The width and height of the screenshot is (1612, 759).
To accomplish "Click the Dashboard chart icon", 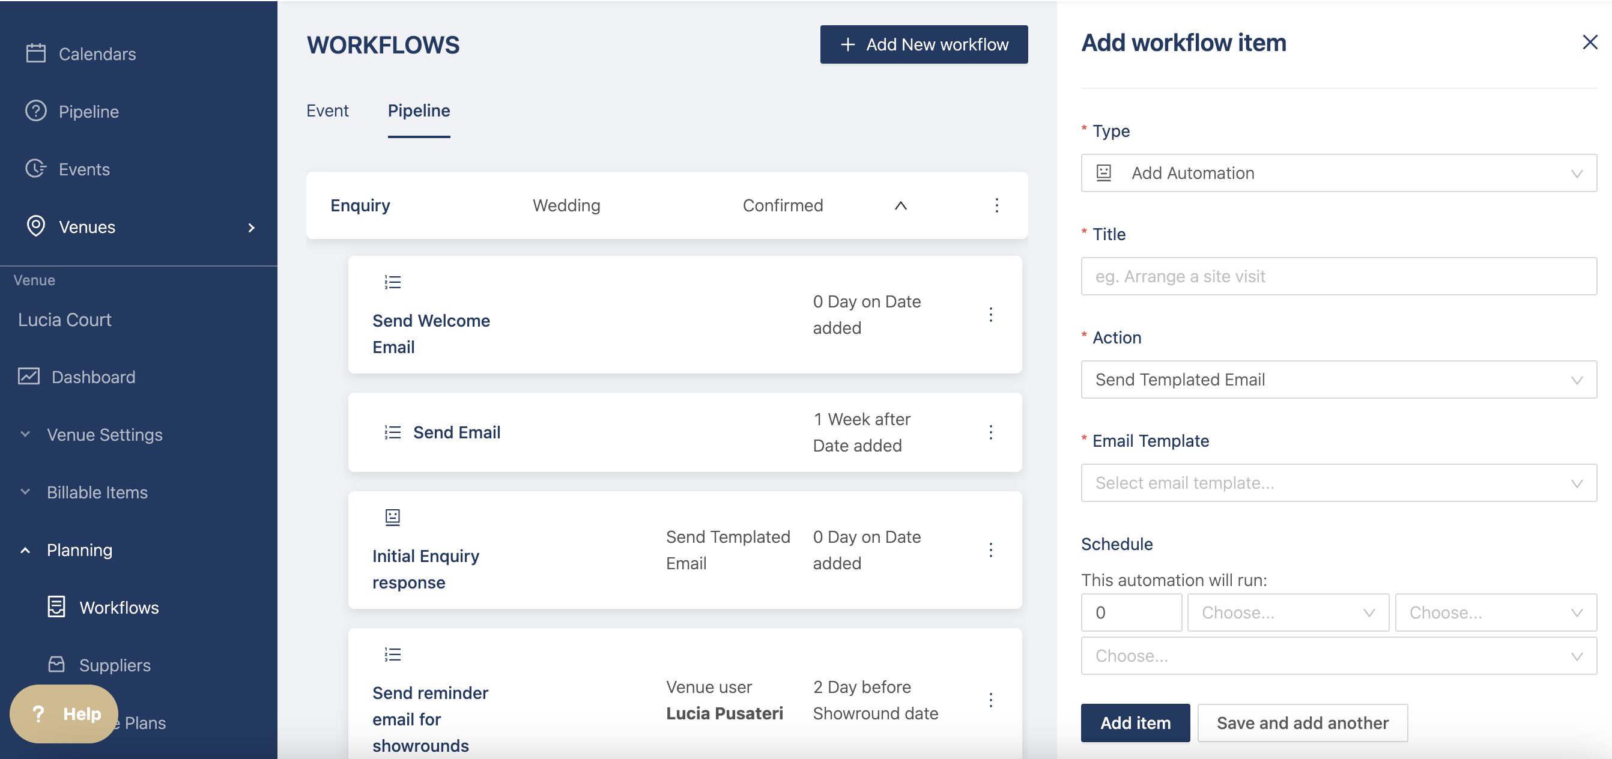I will (29, 376).
